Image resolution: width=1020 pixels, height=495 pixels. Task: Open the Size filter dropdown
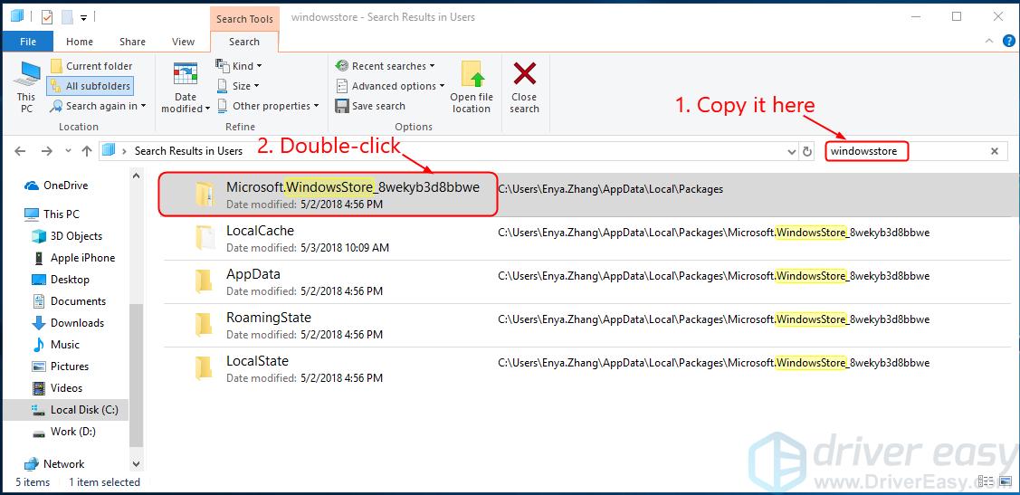[x=237, y=86]
